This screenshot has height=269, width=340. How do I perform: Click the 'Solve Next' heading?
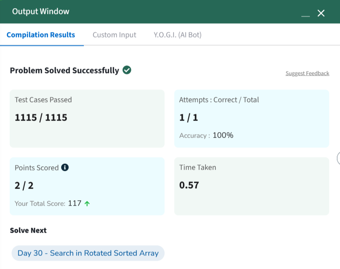(x=28, y=230)
